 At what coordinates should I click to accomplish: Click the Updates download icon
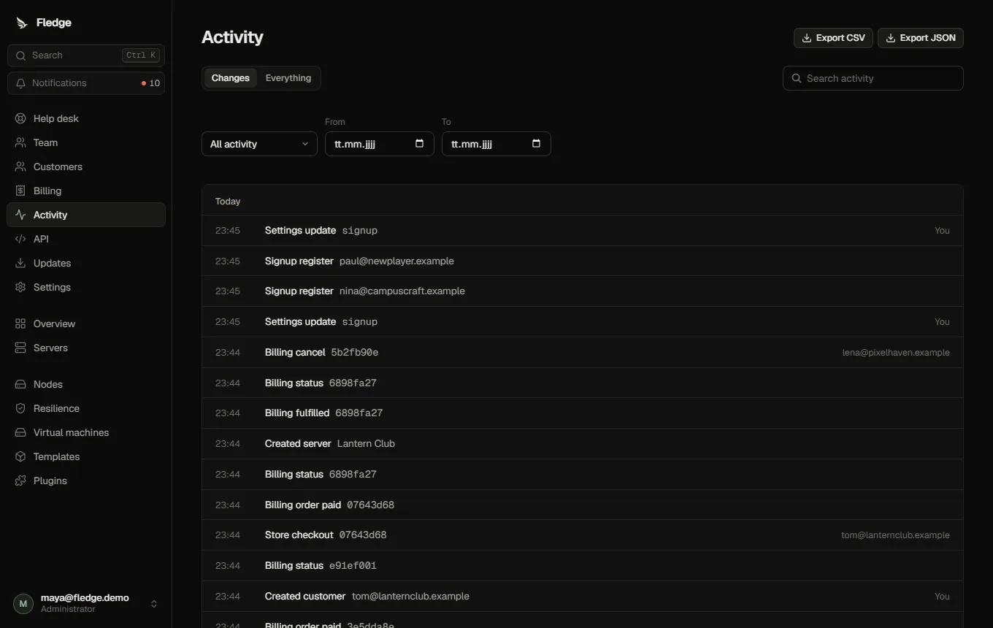[20, 263]
